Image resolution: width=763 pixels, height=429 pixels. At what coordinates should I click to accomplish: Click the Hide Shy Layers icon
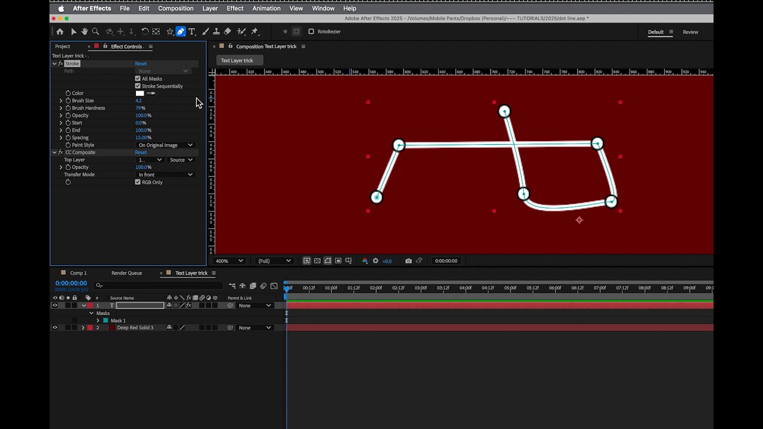click(x=243, y=286)
